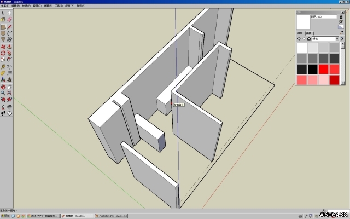Image resolution: width=350 pixels, height=219 pixels.
Task: Switch to the materials Edit tab
Action: point(308,33)
